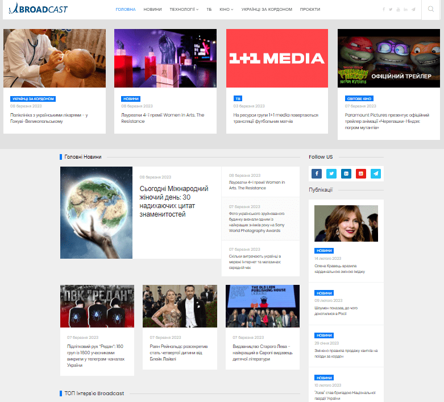Open ТБ menu item

click(209, 9)
